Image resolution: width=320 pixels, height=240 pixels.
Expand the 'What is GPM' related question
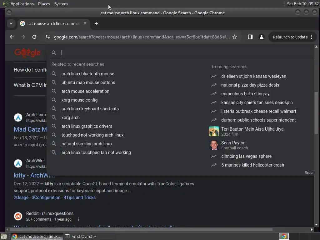[x=30, y=85]
